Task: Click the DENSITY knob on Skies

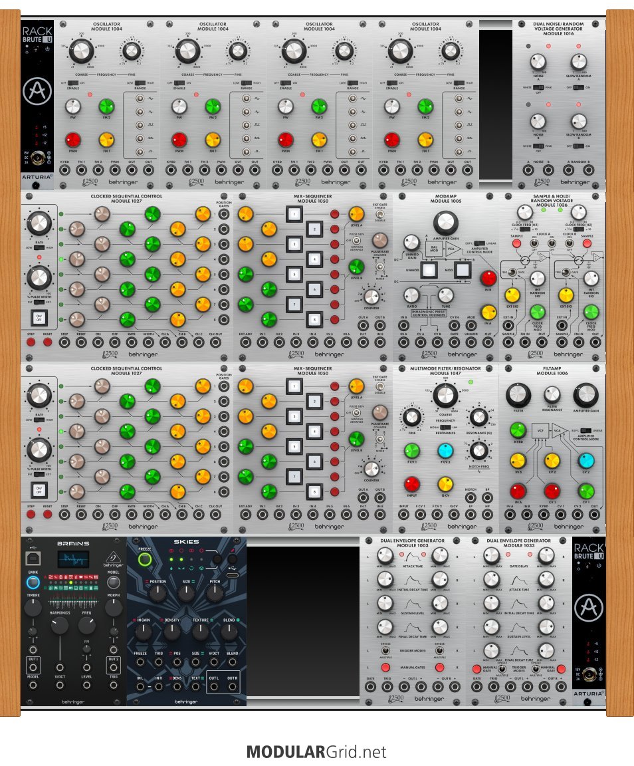Action: point(172,632)
